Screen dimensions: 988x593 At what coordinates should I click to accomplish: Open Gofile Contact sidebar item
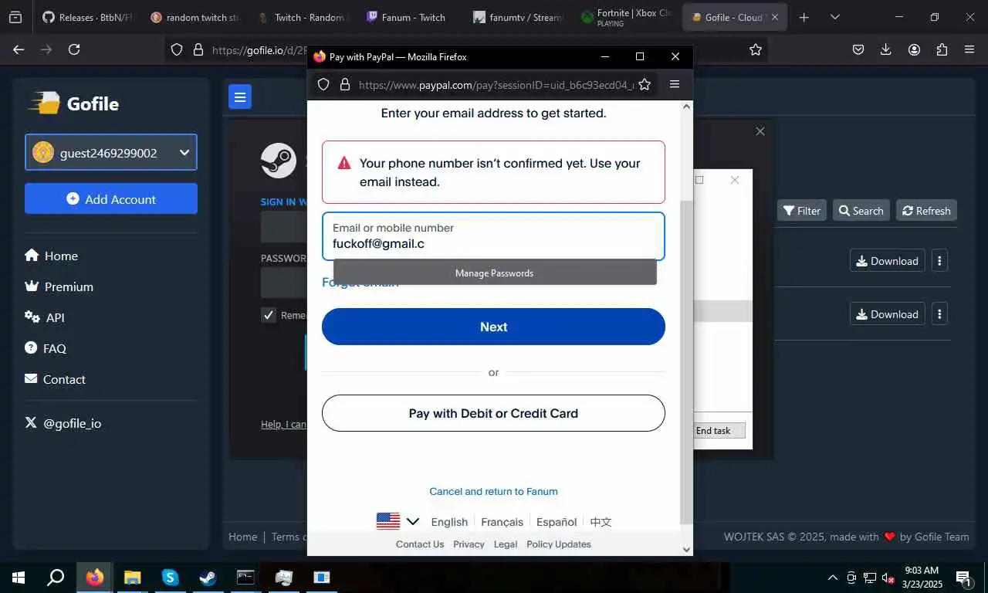(x=55, y=379)
